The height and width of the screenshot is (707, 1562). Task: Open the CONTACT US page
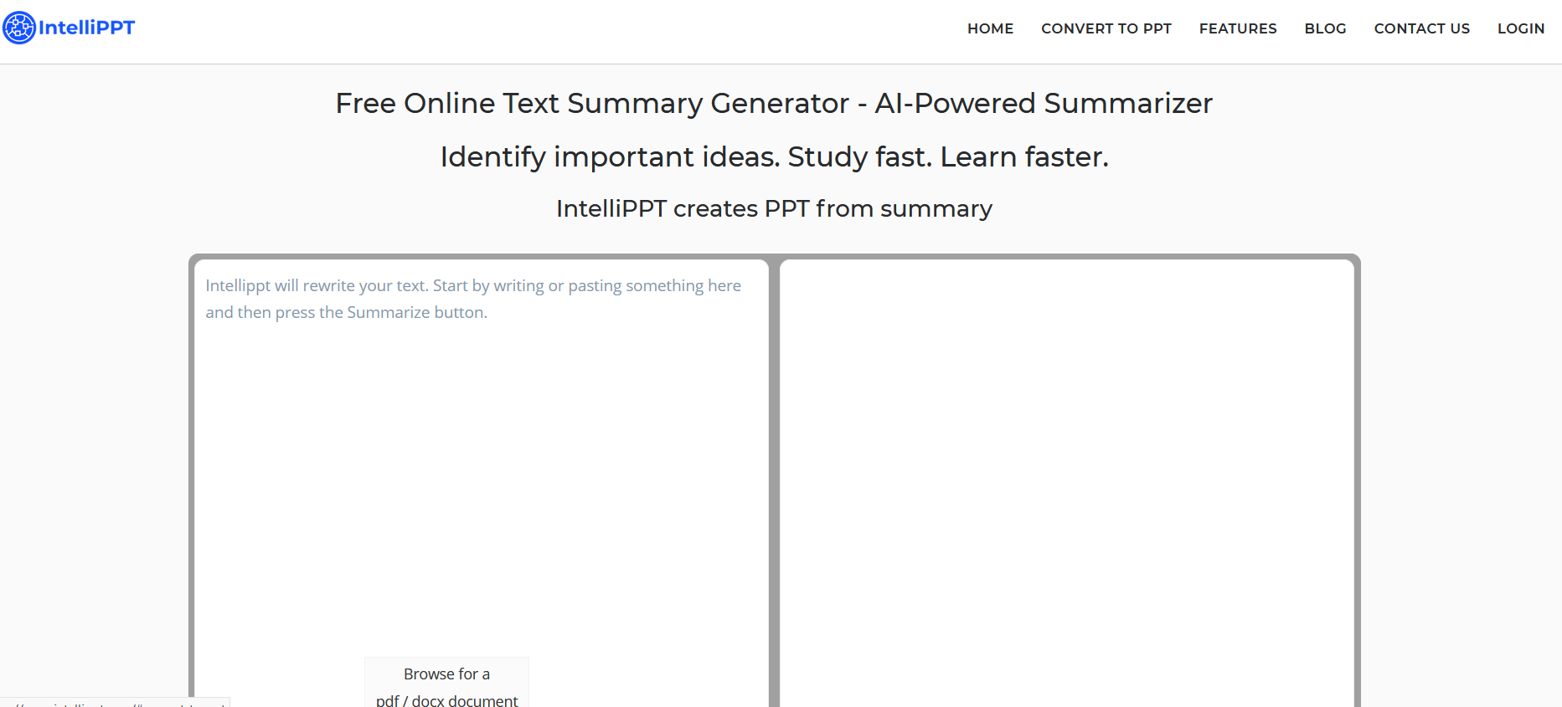[x=1421, y=28]
